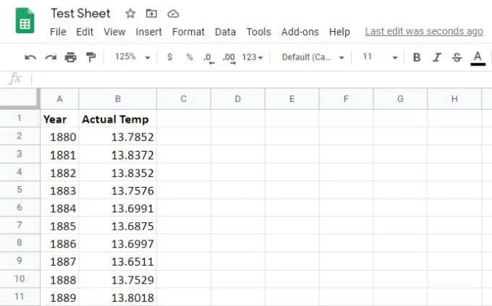Format as currency with dollar icon

point(170,57)
